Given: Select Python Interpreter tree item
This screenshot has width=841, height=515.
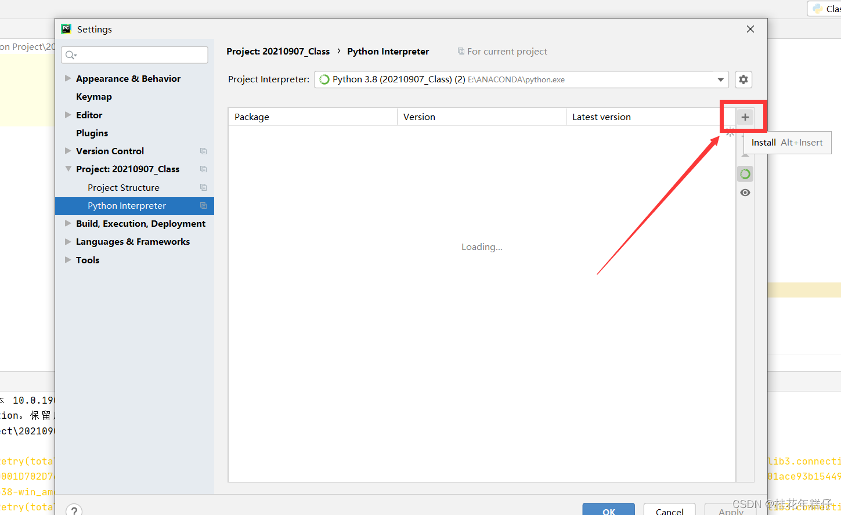Looking at the screenshot, I should tap(135, 206).
